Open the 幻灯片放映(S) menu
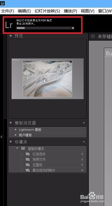The image size is (112, 206). click(47, 11)
